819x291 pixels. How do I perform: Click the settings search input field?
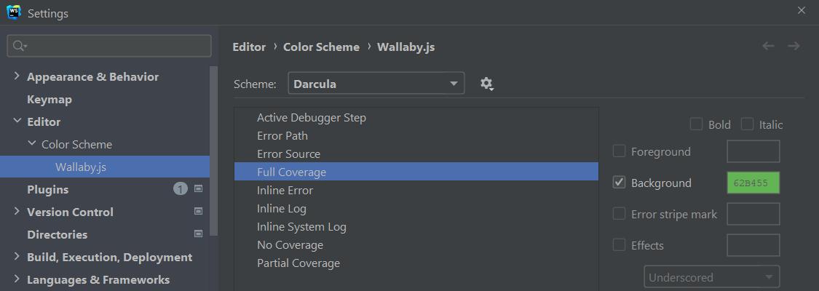click(116, 46)
